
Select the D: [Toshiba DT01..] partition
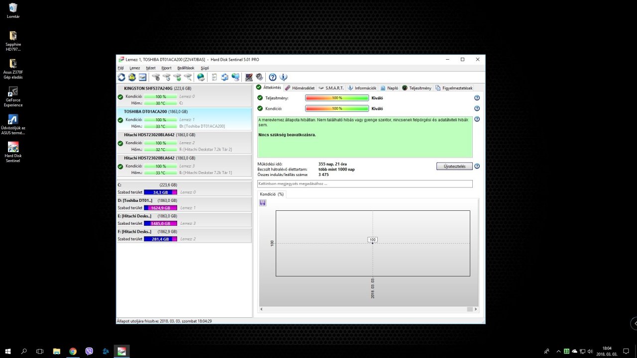click(x=184, y=204)
